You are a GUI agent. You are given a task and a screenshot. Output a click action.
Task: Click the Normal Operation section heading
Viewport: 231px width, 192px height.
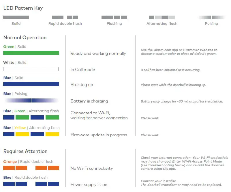(x=25, y=38)
